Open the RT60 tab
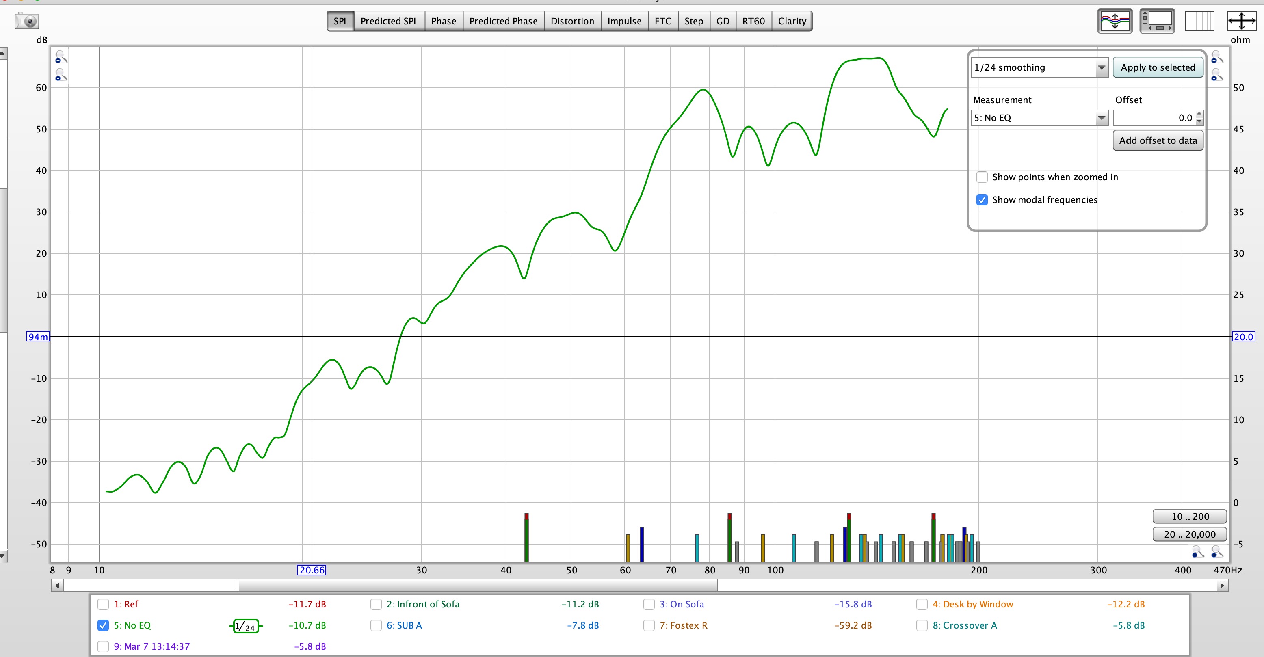Image resolution: width=1264 pixels, height=657 pixels. tap(753, 21)
